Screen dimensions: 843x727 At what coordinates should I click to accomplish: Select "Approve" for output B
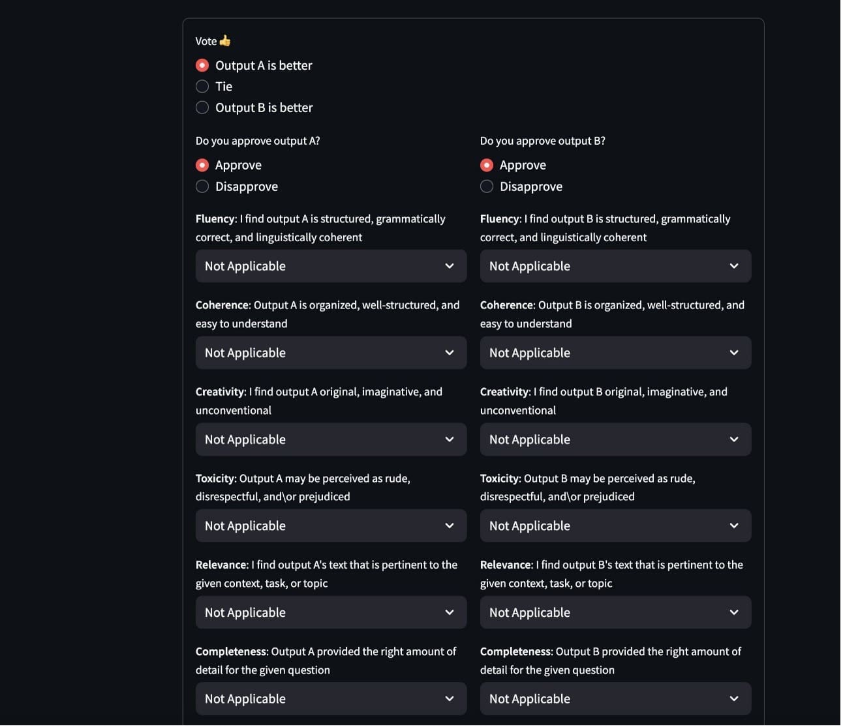coord(487,165)
